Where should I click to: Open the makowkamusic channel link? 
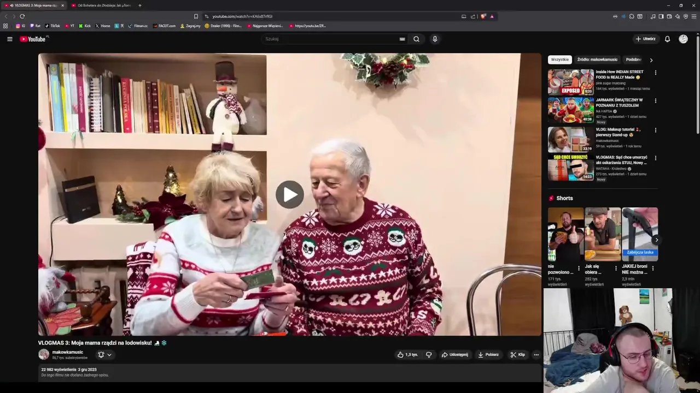tap(67, 352)
